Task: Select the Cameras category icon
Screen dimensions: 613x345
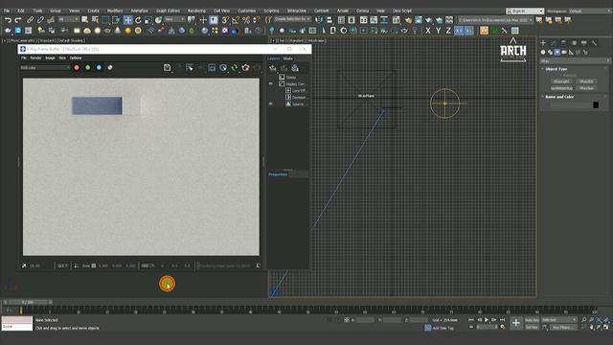Action: point(564,52)
